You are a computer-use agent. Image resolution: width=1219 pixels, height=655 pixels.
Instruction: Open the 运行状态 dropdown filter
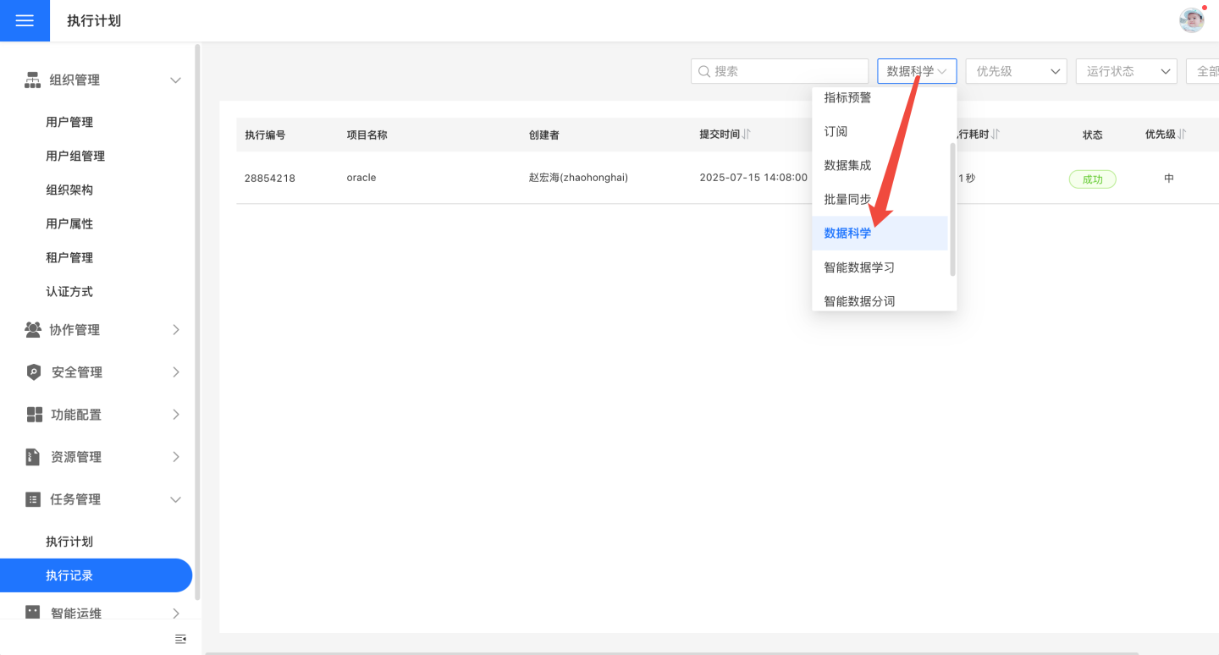point(1126,71)
